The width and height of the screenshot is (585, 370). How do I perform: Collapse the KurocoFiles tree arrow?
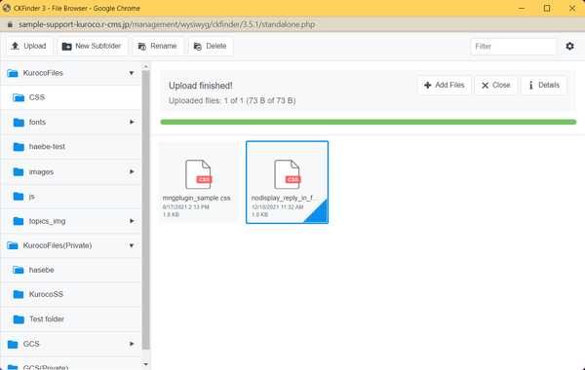click(132, 73)
